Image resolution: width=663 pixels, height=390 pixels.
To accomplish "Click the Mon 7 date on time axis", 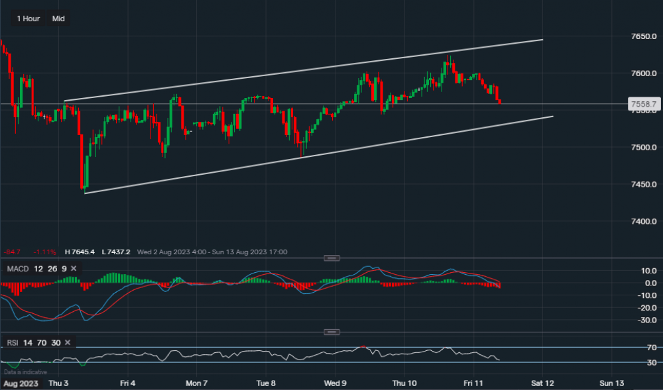I will point(197,383).
